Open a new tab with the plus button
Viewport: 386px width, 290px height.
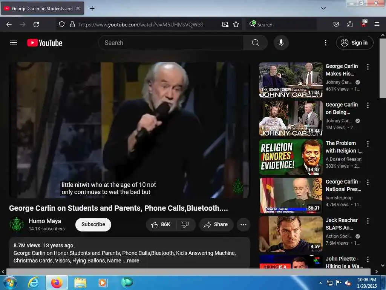[92, 9]
